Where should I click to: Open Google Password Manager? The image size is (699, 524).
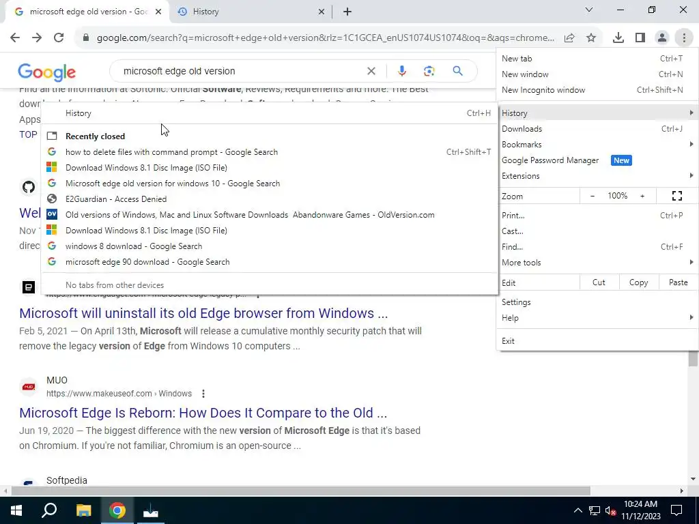pos(597,160)
